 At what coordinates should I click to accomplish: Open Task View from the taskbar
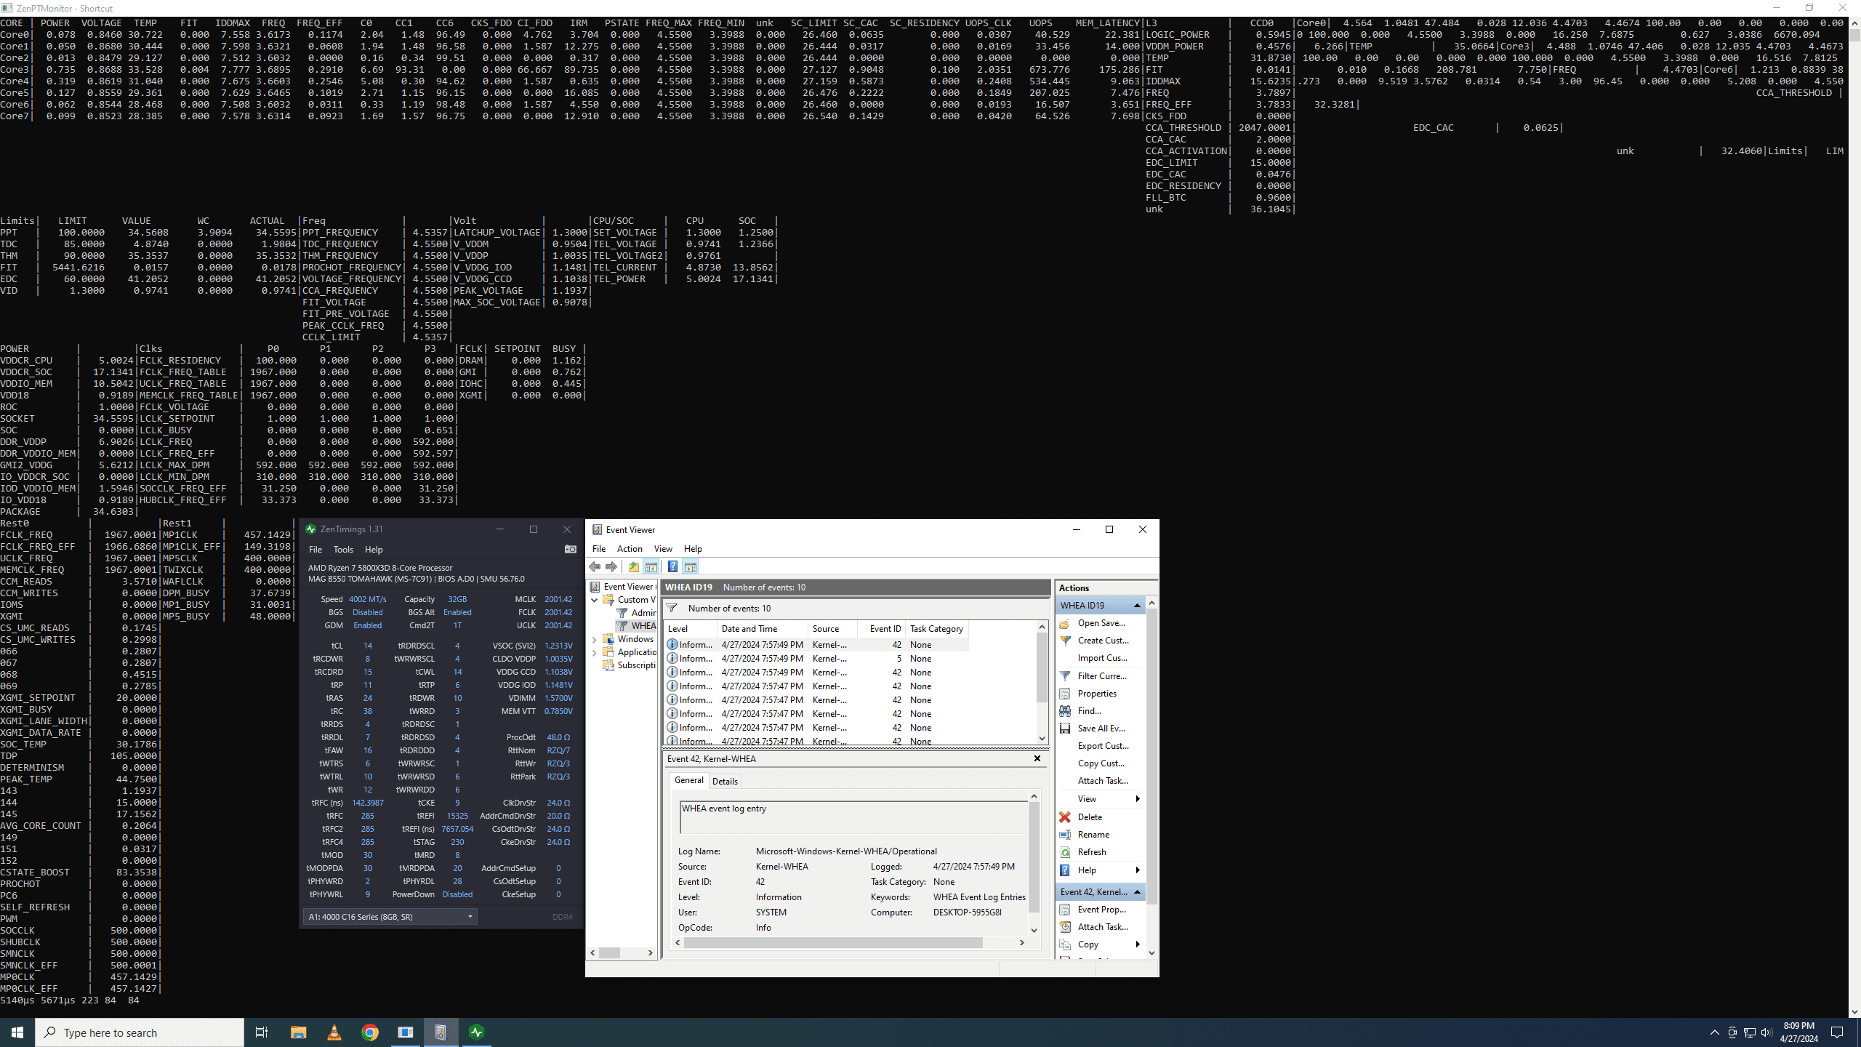point(262,1032)
